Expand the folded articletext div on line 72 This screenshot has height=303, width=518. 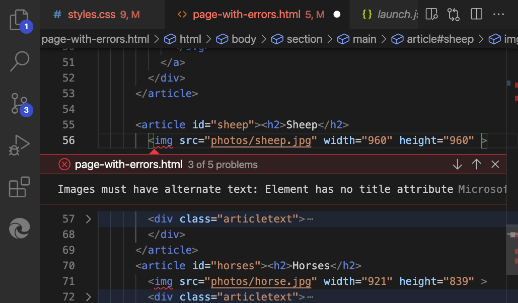click(88, 296)
